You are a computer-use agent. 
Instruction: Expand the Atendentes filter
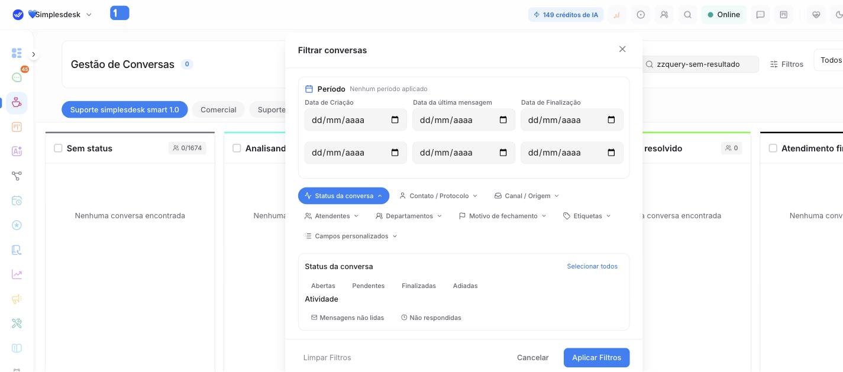point(332,216)
